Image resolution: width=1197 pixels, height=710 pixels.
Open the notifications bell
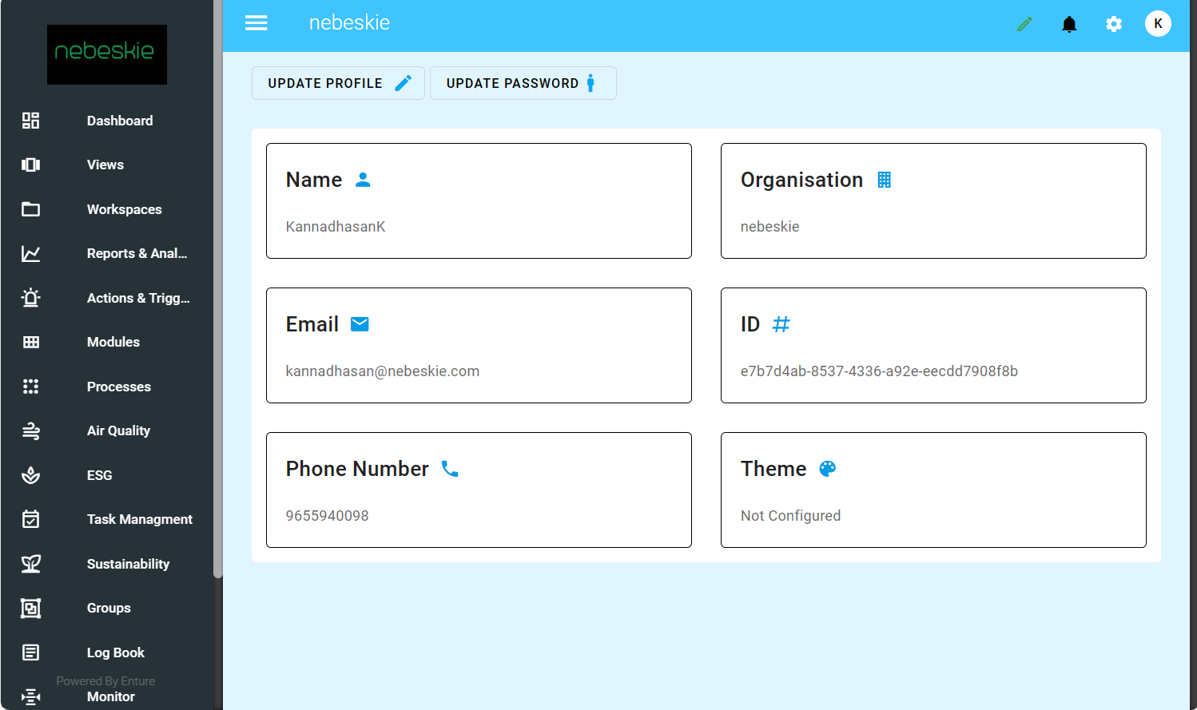click(x=1069, y=24)
